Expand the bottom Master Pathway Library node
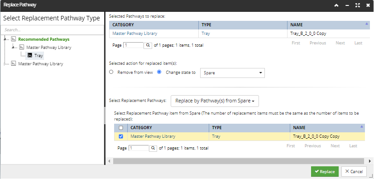The width and height of the screenshot is (374, 179). tap(5, 64)
